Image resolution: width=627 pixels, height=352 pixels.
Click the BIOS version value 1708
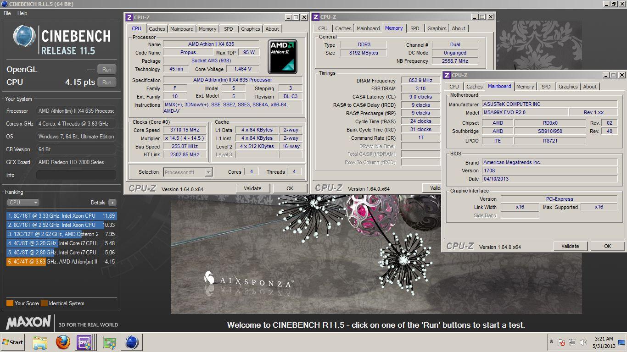point(549,170)
